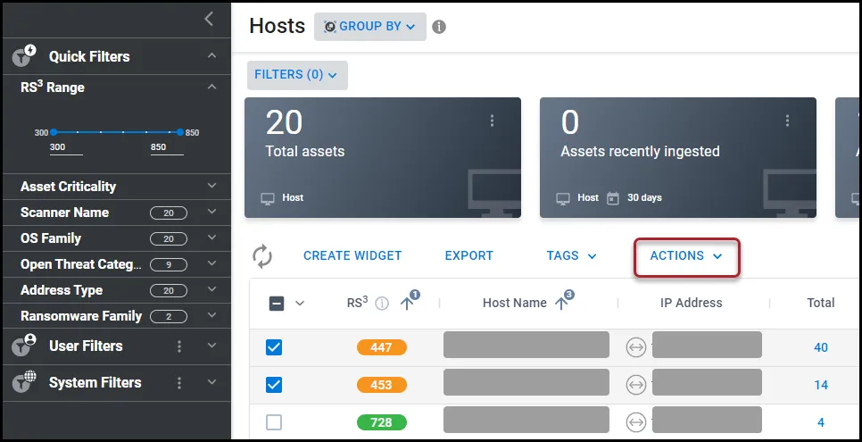Click the System Filters globe funnel icon

point(24,382)
